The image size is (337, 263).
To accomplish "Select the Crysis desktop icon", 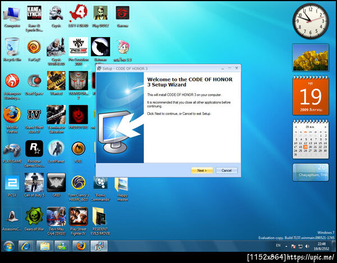I will click(56, 17).
